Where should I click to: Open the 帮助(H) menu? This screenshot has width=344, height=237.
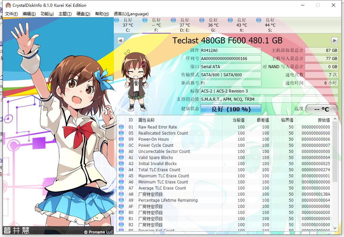pos(102,14)
